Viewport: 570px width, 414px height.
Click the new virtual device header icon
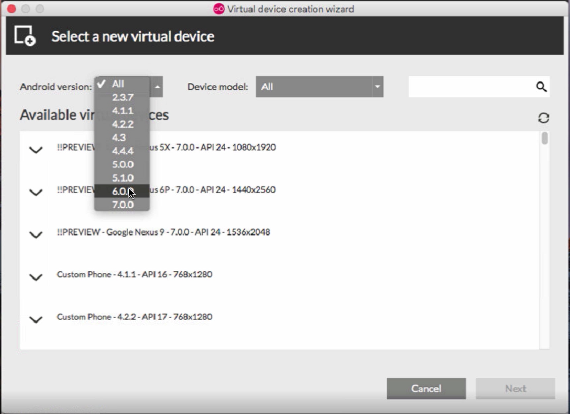25,36
